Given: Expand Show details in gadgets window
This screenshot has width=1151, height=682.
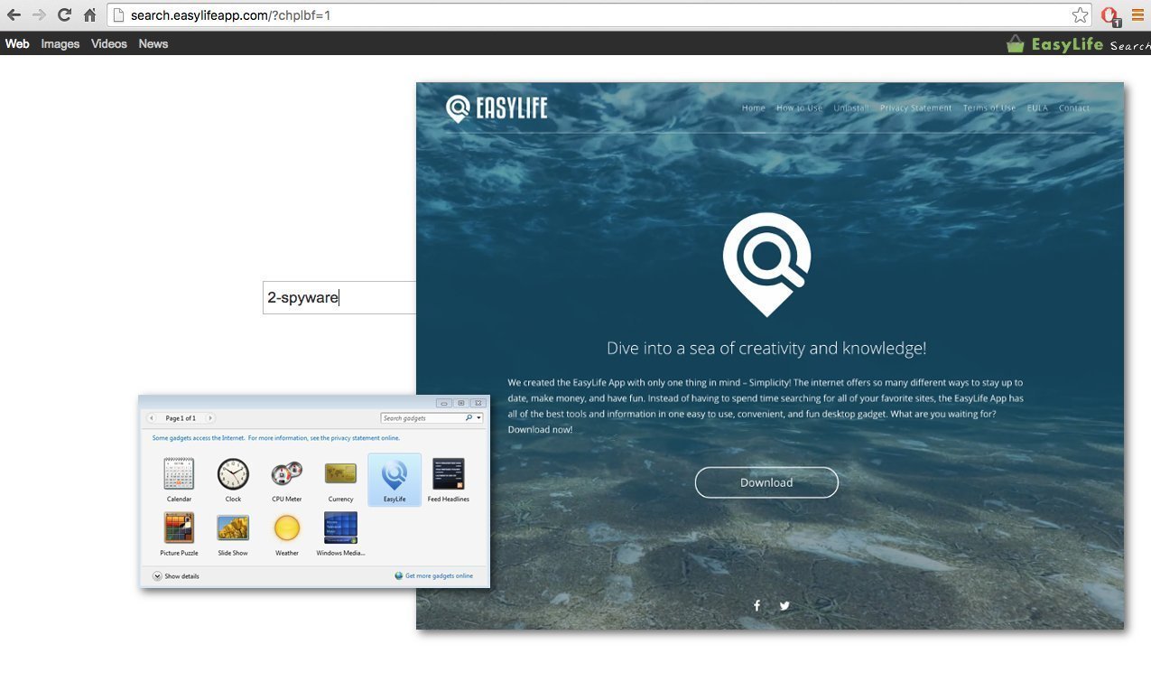Looking at the screenshot, I should coord(176,576).
